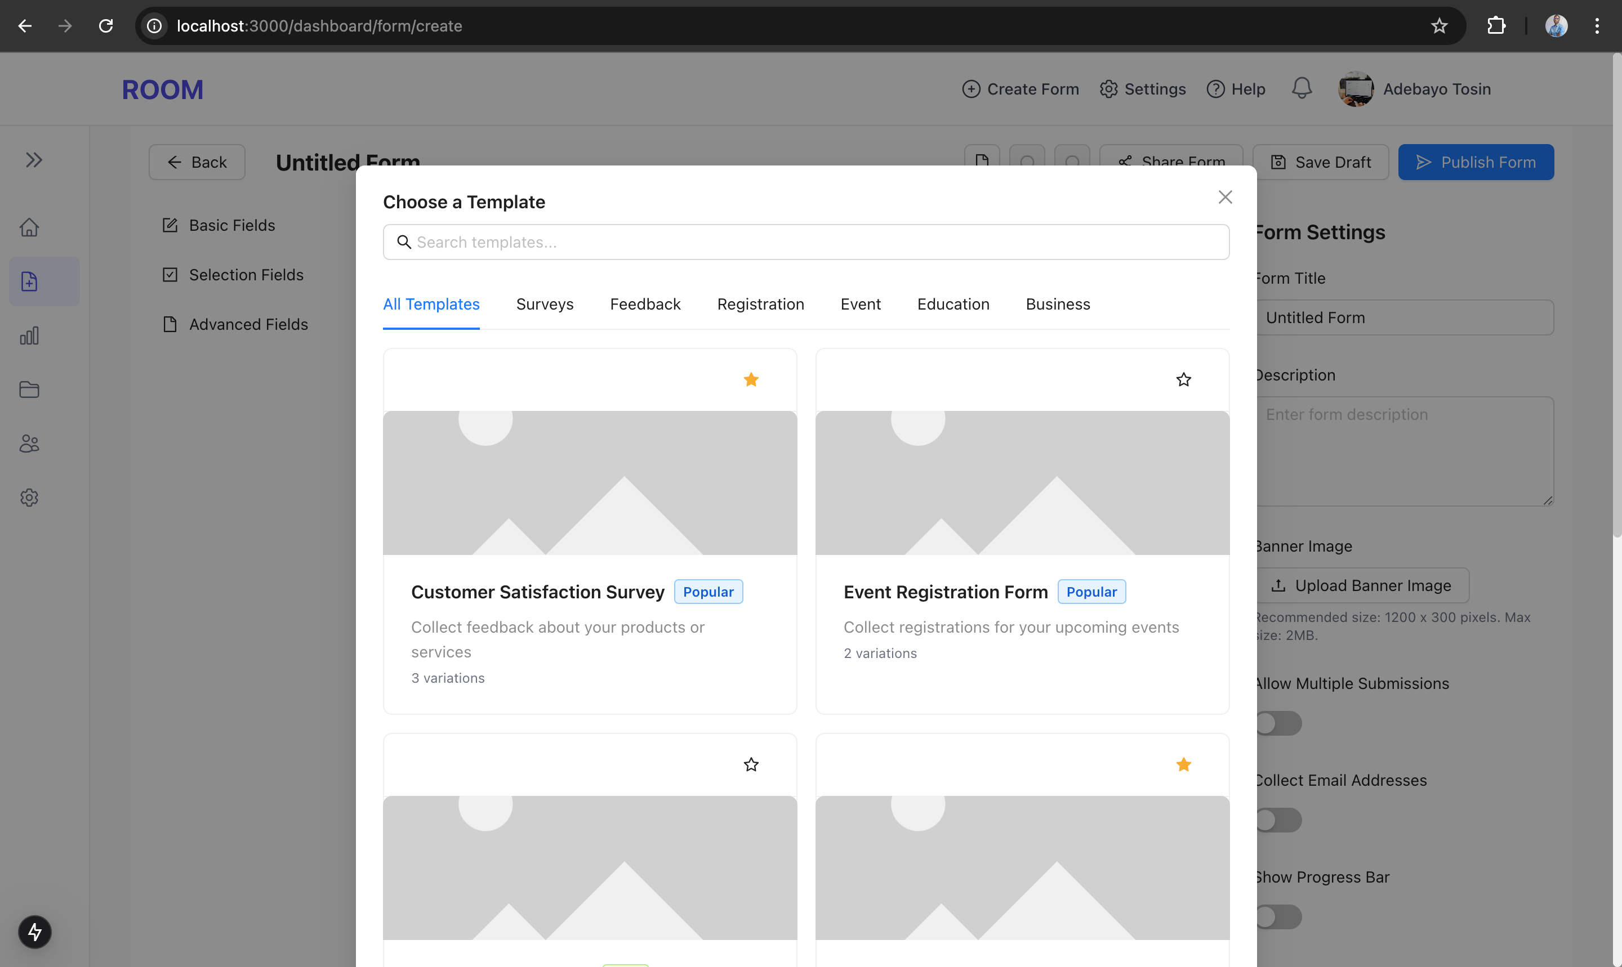This screenshot has height=967, width=1622.
Task: Expand the sidebar with double chevron icon
Action: click(x=34, y=160)
